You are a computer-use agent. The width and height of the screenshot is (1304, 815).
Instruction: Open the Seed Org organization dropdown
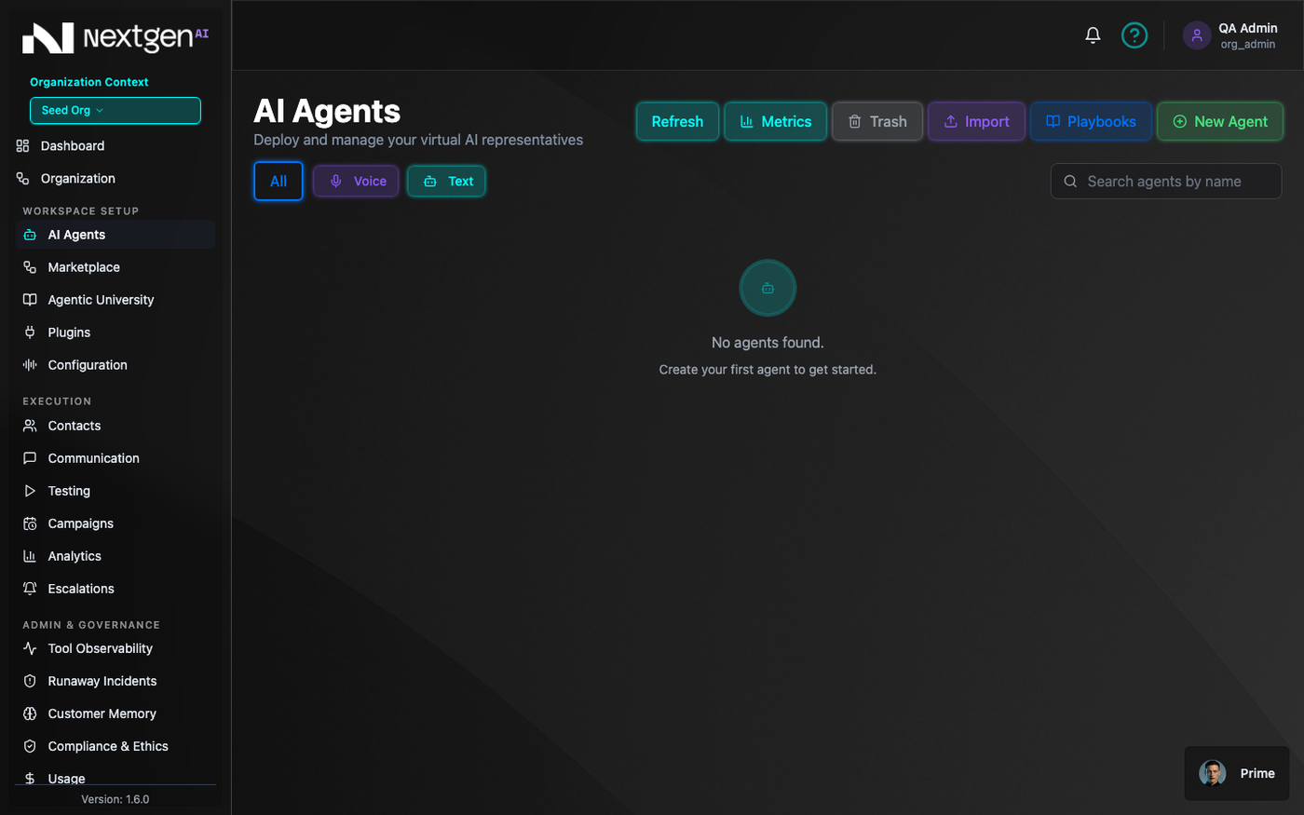(x=115, y=110)
